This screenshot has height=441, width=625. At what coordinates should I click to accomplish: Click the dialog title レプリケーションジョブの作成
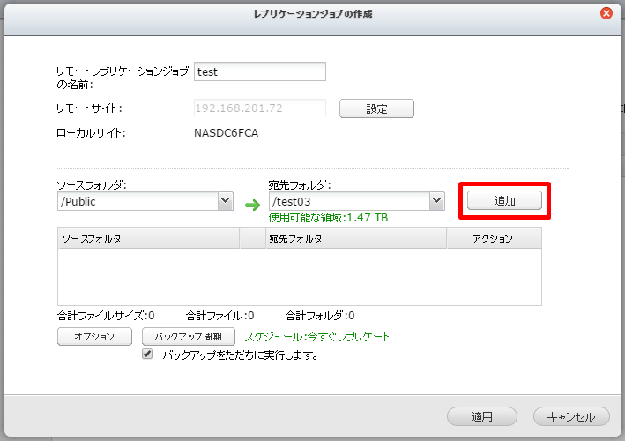313,14
